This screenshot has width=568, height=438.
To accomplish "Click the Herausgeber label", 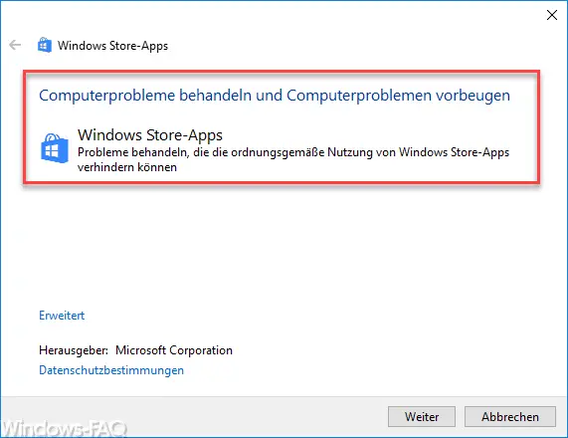I will point(74,350).
